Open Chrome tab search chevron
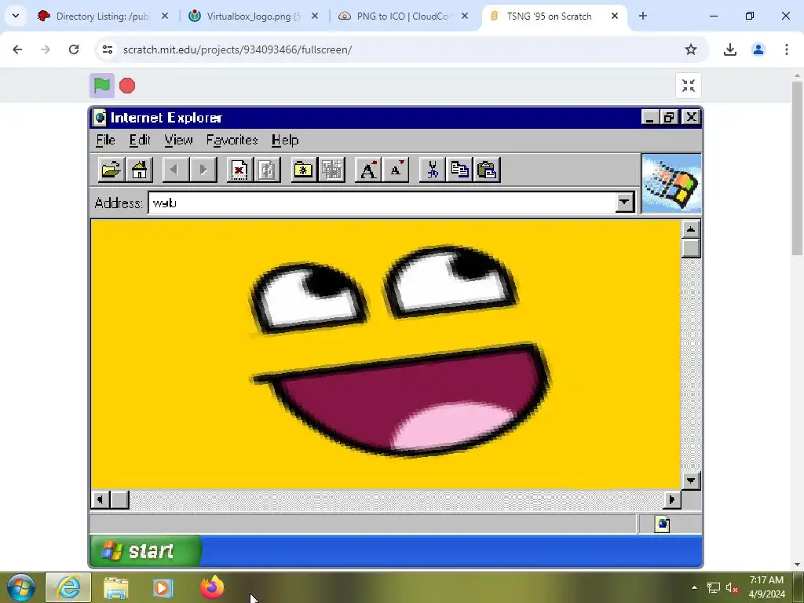 coord(16,16)
